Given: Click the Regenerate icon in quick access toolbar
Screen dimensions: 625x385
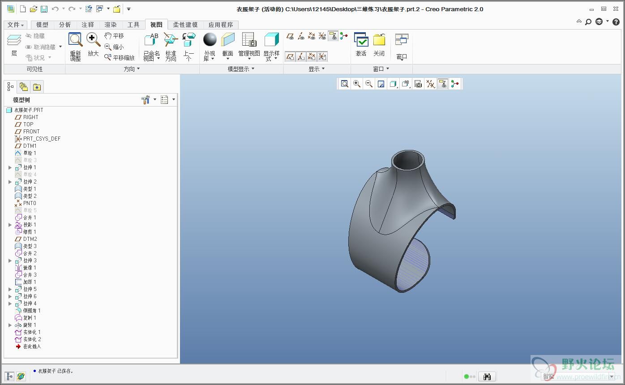Looking at the screenshot, I should [88, 9].
